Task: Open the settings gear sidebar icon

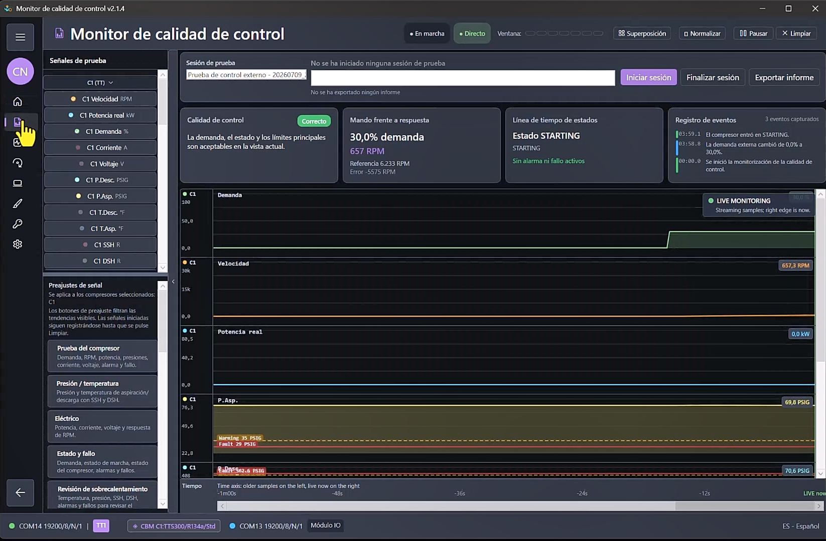Action: tap(18, 244)
